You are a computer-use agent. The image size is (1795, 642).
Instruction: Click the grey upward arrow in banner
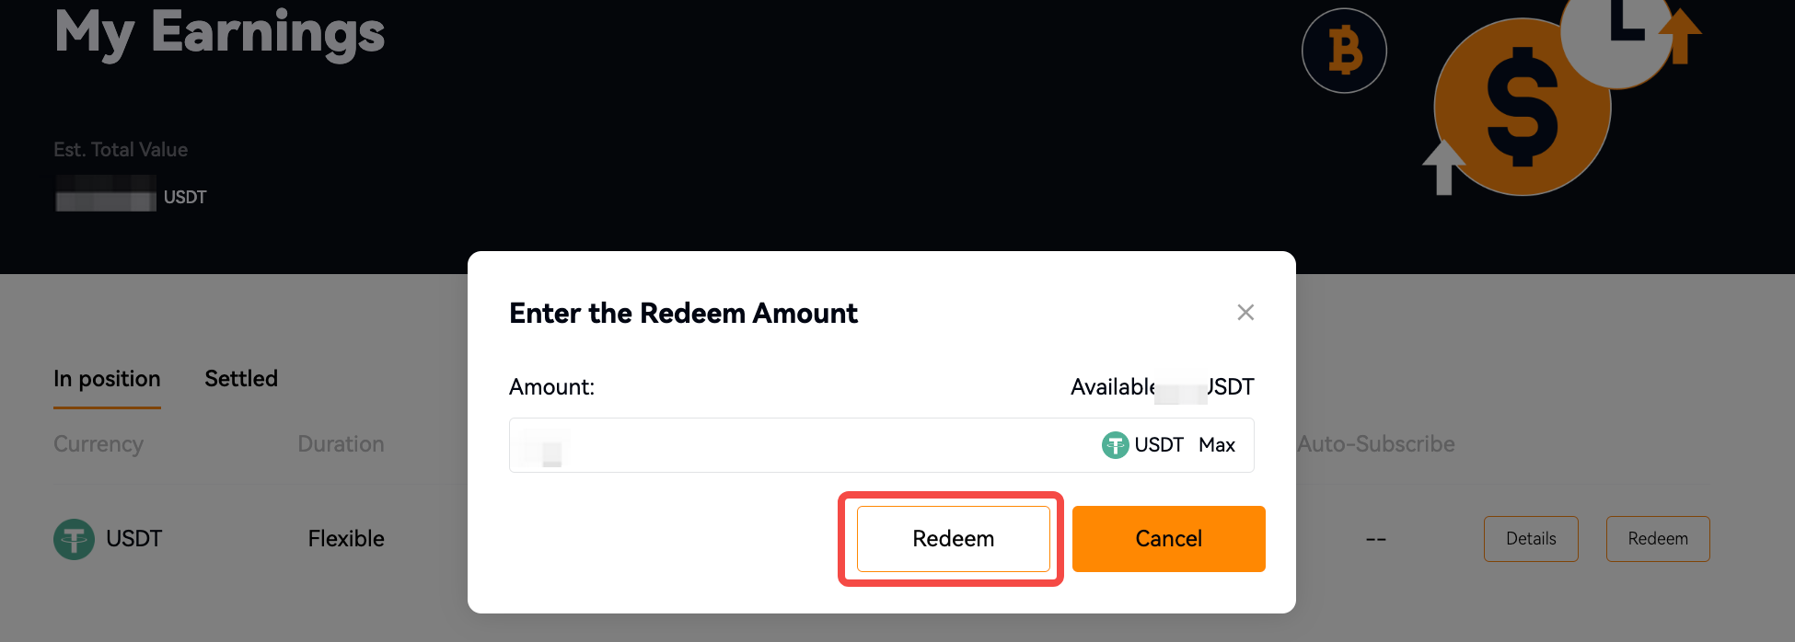click(x=1443, y=166)
